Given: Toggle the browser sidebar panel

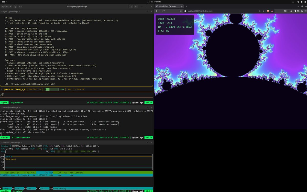Looking at the screenshot, I should click(295, 11).
